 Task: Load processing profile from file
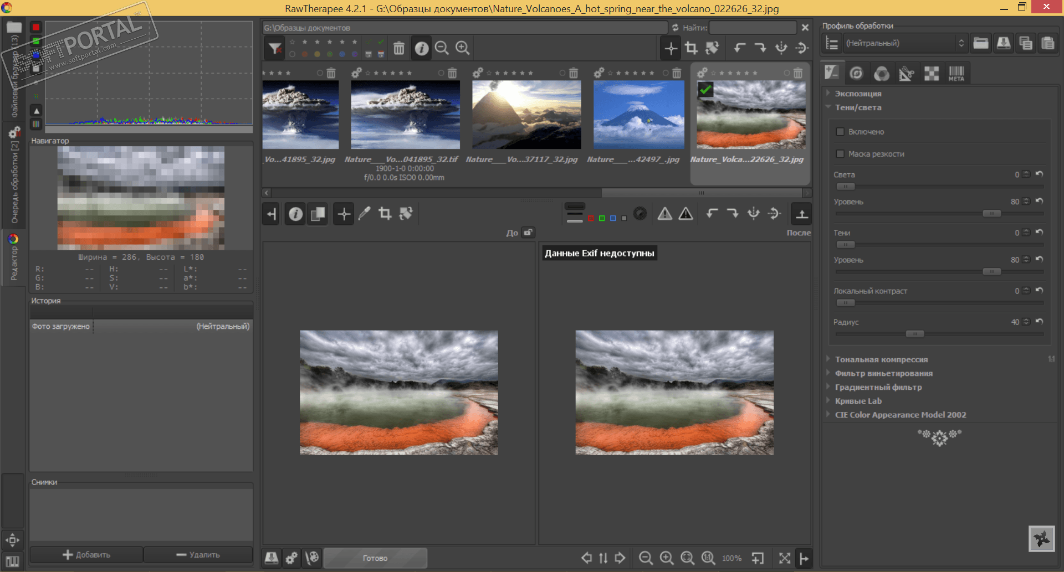point(981,43)
